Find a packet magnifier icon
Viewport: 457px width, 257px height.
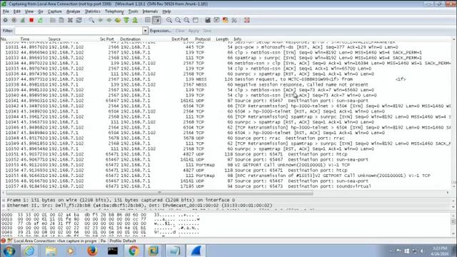pos(91,20)
